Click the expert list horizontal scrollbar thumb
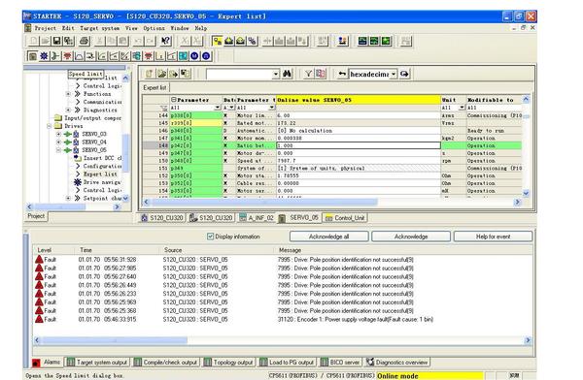 (x=264, y=202)
